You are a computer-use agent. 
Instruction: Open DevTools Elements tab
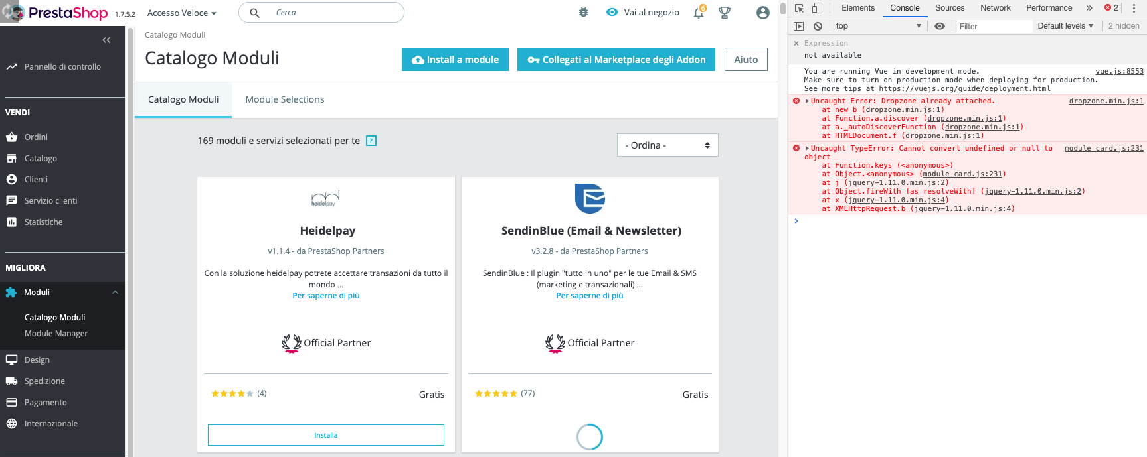click(x=858, y=8)
